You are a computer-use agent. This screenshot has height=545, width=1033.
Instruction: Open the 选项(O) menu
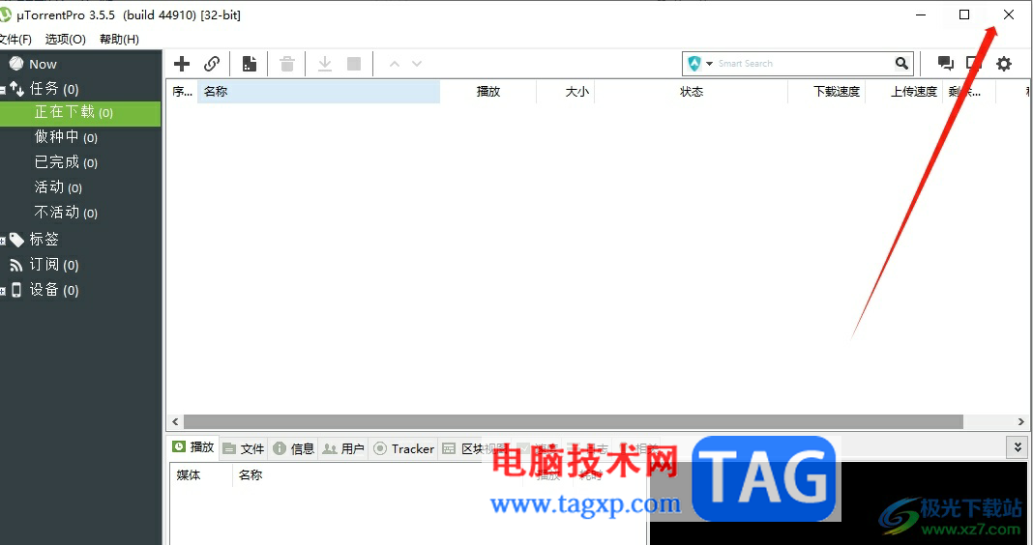(x=65, y=39)
